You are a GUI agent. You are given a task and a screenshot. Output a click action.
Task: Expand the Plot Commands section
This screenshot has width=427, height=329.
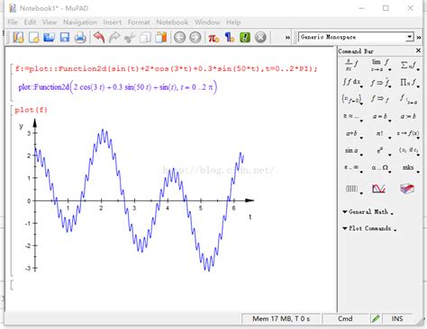click(369, 228)
